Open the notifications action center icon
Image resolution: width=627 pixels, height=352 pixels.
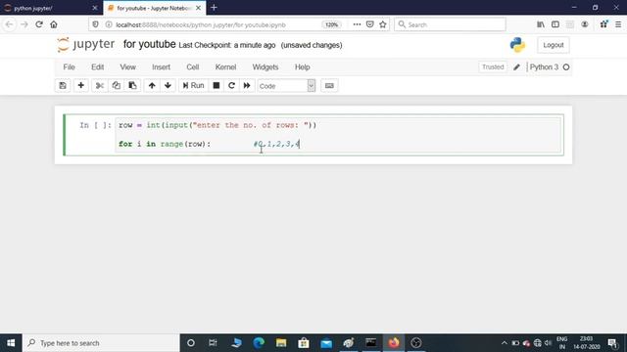coord(612,343)
